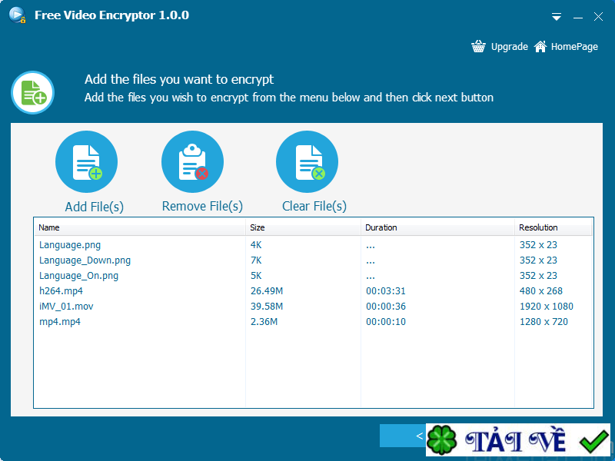
Task: Click the green checkmark icon
Action: point(593,442)
